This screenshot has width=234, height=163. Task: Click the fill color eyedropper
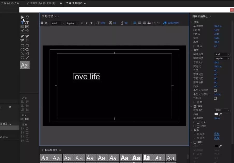pos(221,114)
